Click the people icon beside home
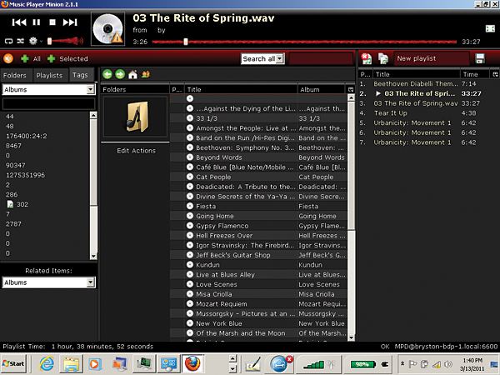Screen dimensions: 500x375 point(146,75)
